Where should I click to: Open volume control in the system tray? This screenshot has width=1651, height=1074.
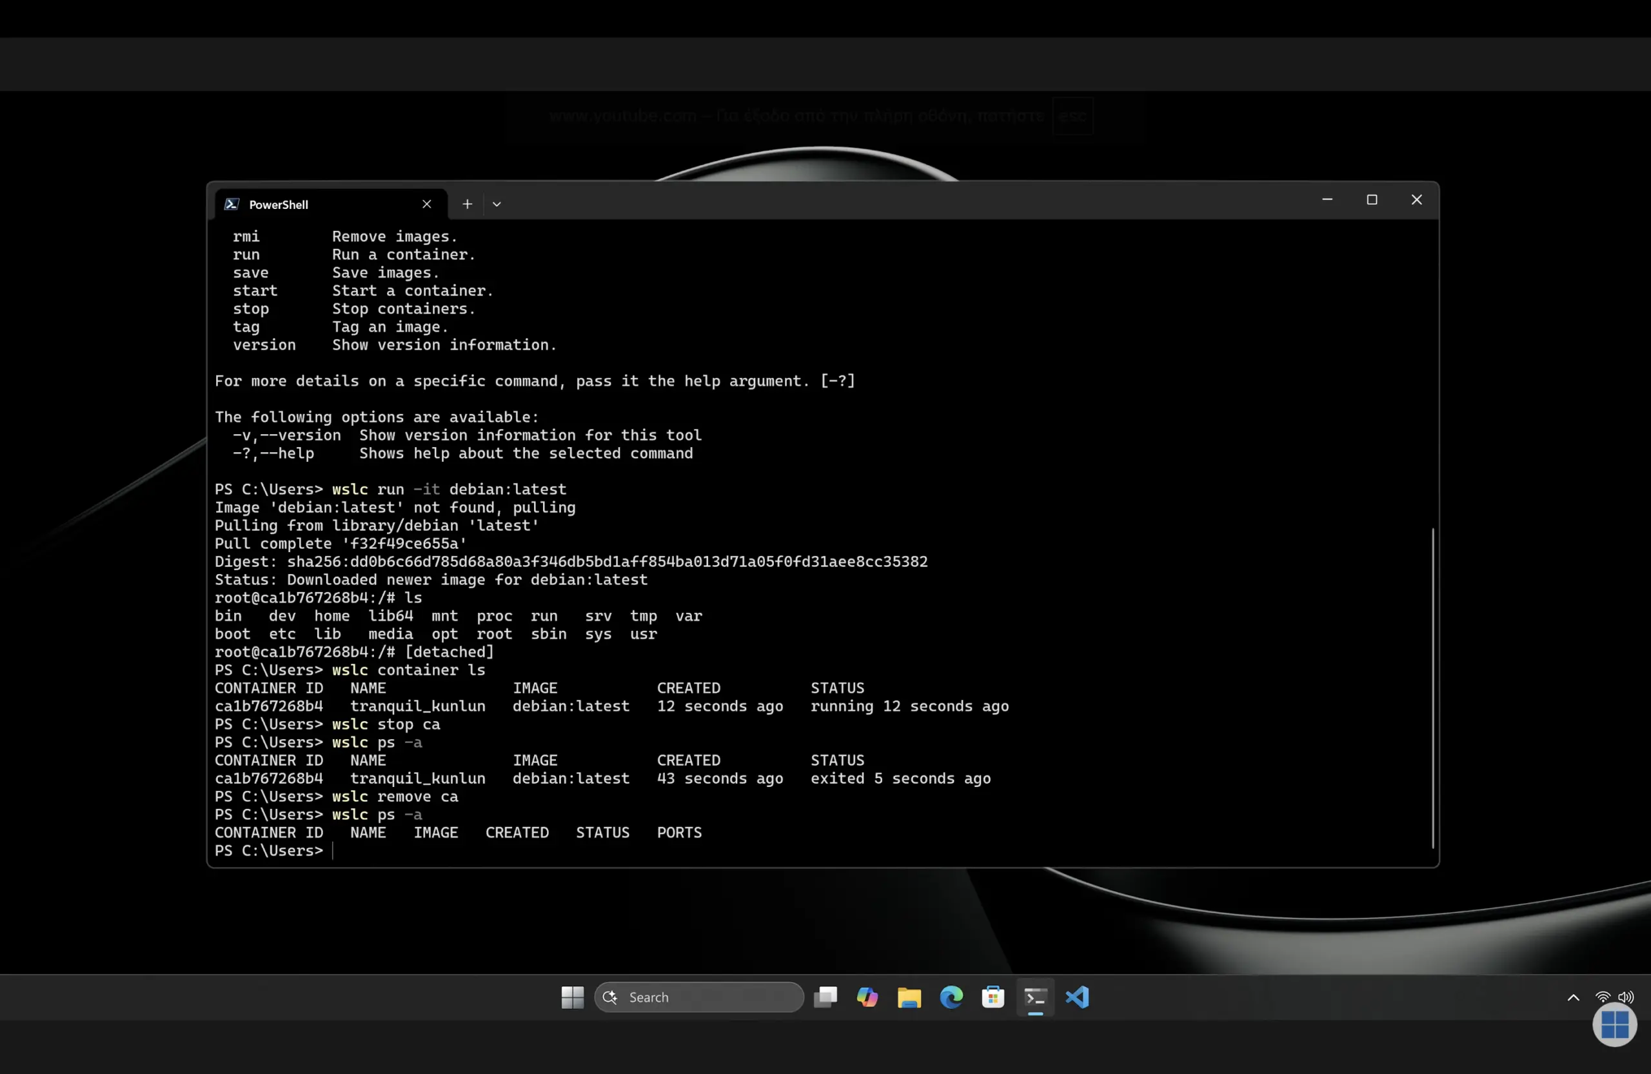coord(1625,997)
